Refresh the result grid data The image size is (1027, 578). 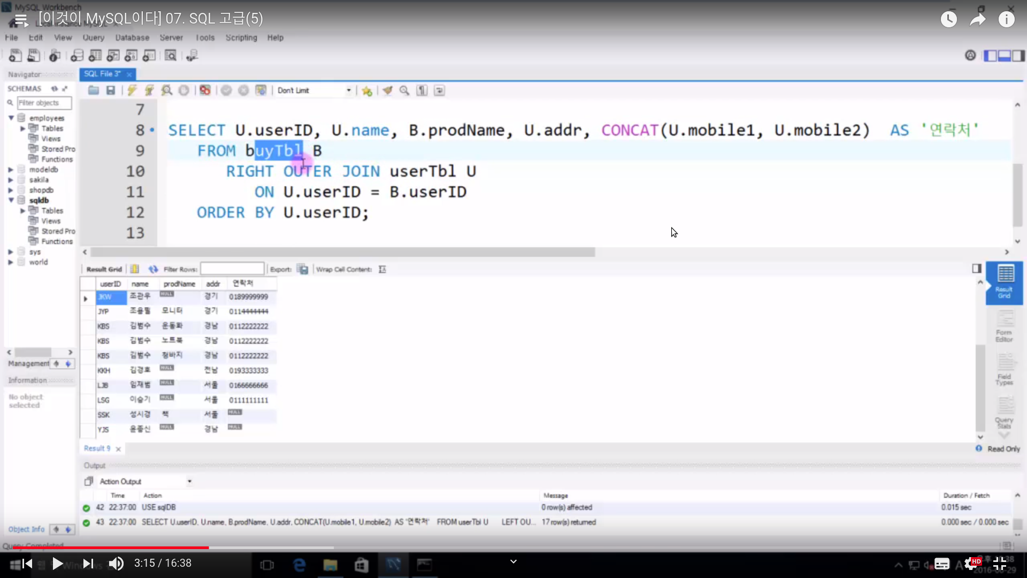coord(154,269)
